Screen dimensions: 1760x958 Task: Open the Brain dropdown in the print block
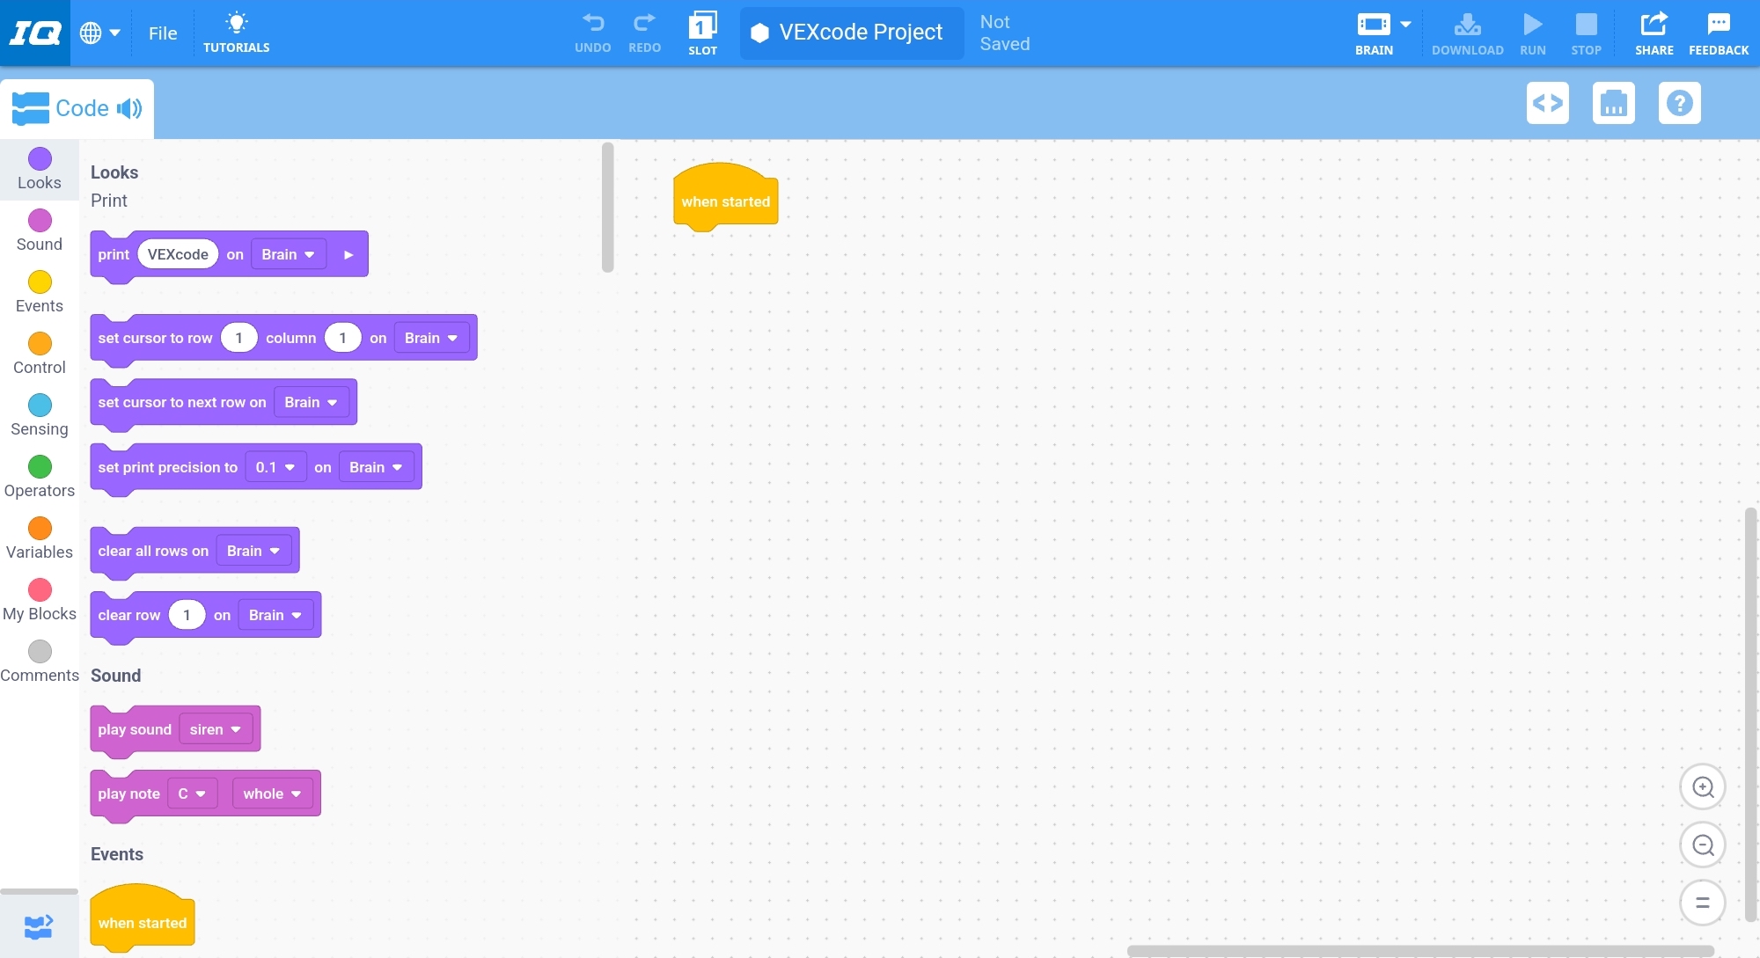coord(288,254)
